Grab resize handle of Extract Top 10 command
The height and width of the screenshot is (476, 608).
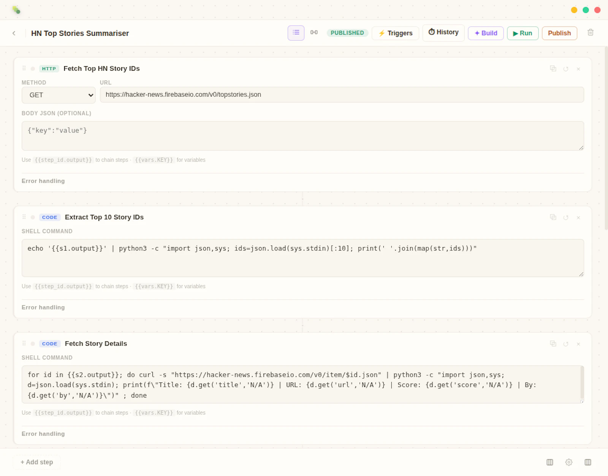pyautogui.click(x=581, y=274)
